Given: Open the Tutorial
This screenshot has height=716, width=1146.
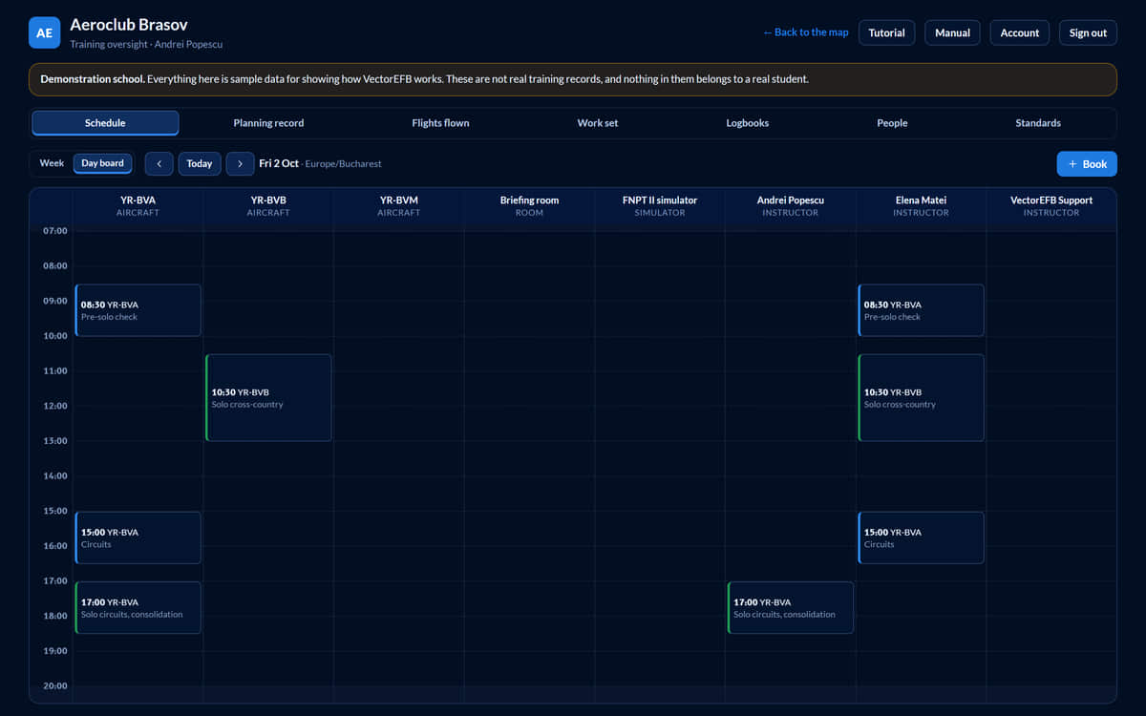Looking at the screenshot, I should click(887, 32).
